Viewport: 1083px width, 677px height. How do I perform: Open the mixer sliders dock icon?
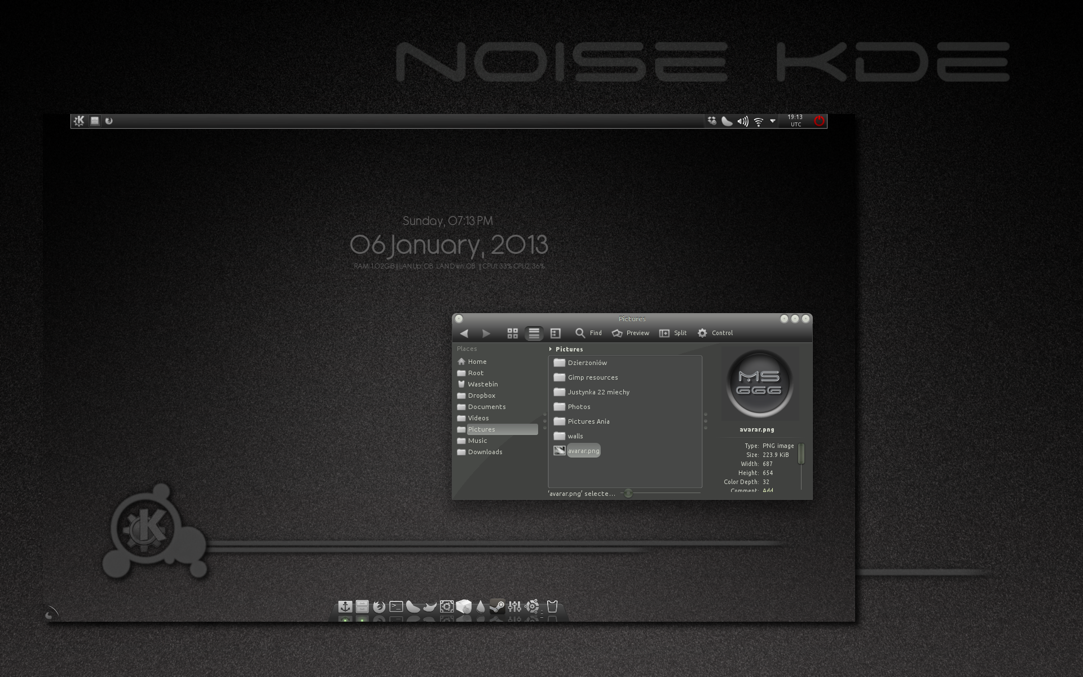[x=514, y=606]
